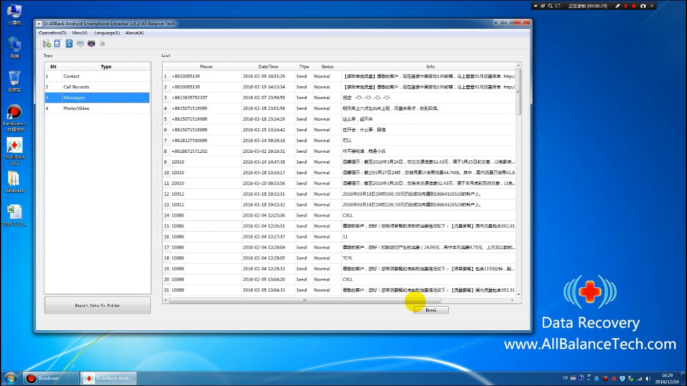
Task: Click date cell 2016-02-09 16:51:29
Action: click(x=264, y=76)
